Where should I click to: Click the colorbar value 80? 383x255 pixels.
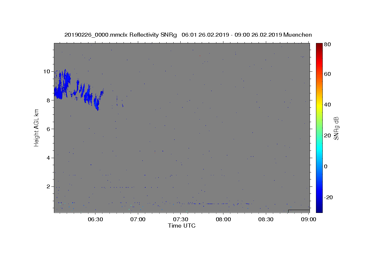pyautogui.click(x=327, y=45)
